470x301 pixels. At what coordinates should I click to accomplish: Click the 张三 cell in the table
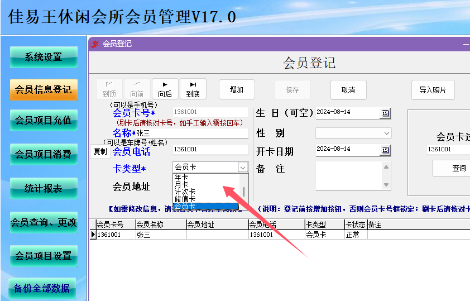[x=161, y=235]
